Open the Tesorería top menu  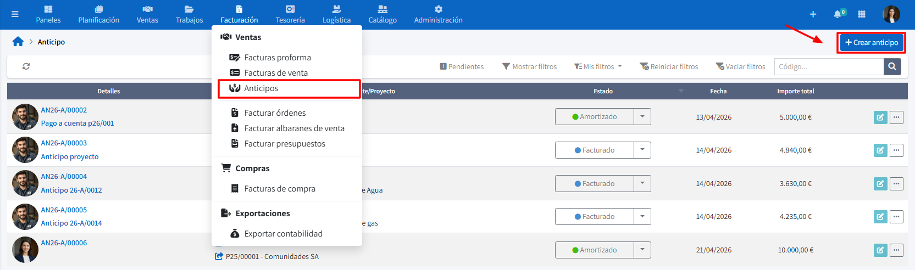pyautogui.click(x=290, y=14)
